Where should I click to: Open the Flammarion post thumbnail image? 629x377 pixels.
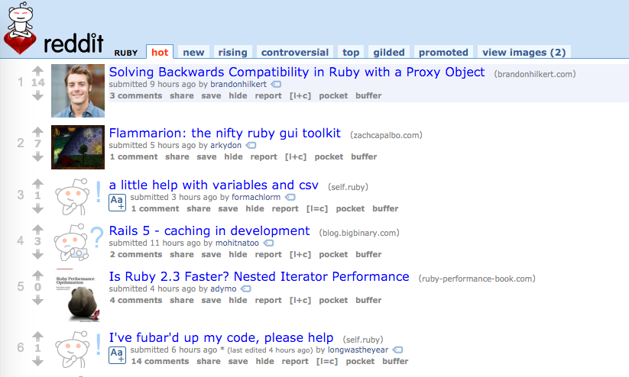pyautogui.click(x=78, y=147)
